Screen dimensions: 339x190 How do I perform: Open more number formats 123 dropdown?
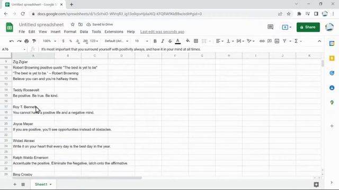[94, 41]
